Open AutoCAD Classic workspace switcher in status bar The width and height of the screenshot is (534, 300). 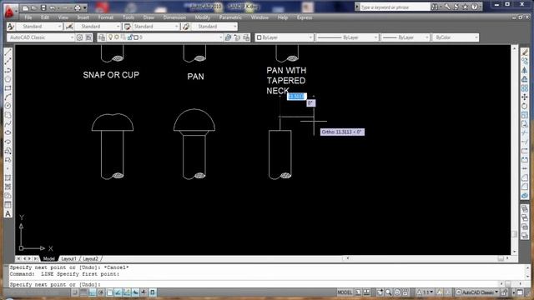(477, 292)
